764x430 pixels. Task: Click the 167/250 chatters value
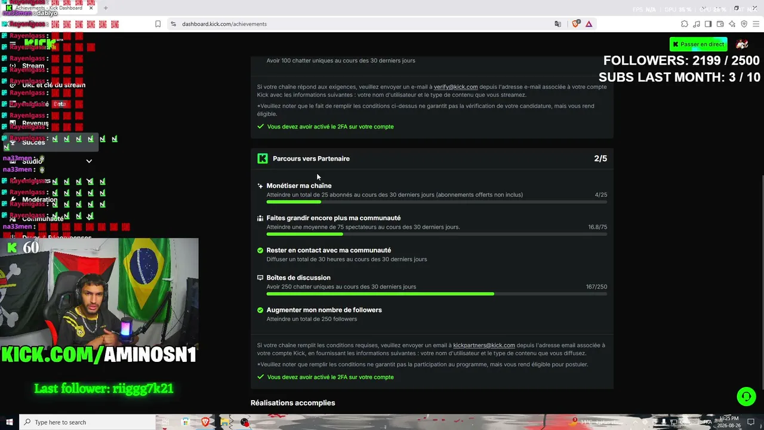(x=596, y=287)
